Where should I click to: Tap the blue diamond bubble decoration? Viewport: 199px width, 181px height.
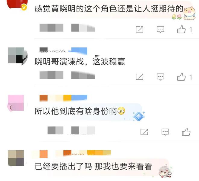(x=138, y=116)
